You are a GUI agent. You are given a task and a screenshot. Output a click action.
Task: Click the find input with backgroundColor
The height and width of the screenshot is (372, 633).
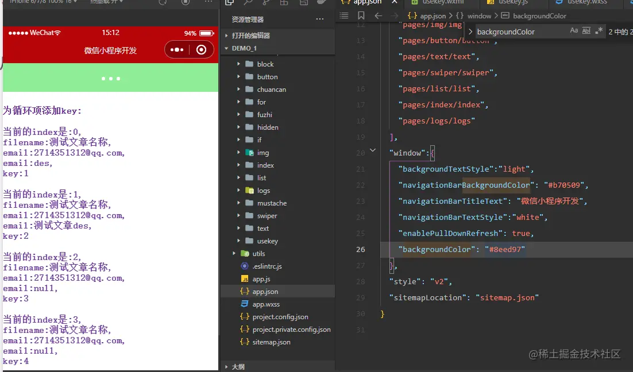(x=521, y=32)
